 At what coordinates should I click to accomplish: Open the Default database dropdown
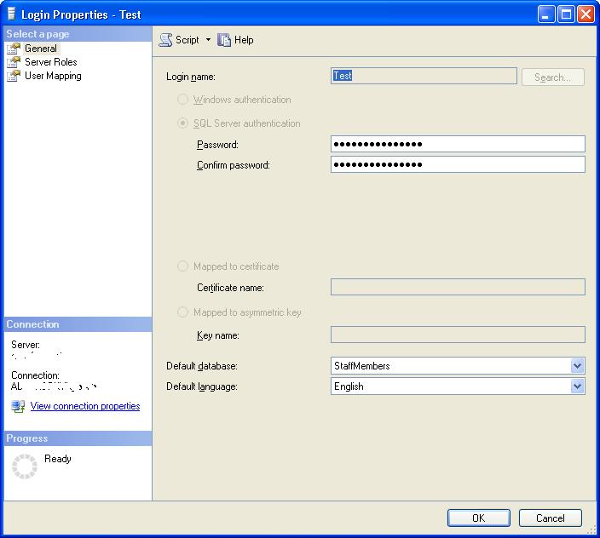pos(577,366)
